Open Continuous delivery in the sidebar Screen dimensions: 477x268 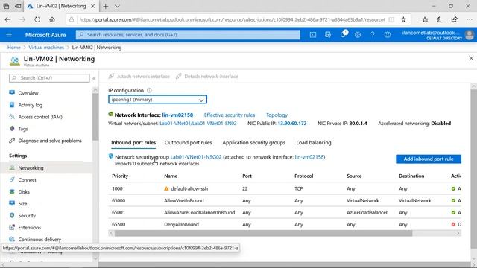(x=40, y=240)
